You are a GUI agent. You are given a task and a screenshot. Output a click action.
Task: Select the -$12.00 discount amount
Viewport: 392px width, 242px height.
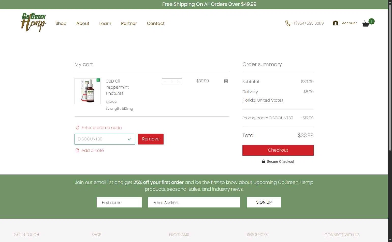(307, 118)
